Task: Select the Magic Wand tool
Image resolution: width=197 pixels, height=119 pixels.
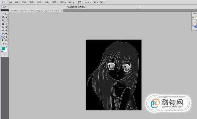Action: click(6, 17)
